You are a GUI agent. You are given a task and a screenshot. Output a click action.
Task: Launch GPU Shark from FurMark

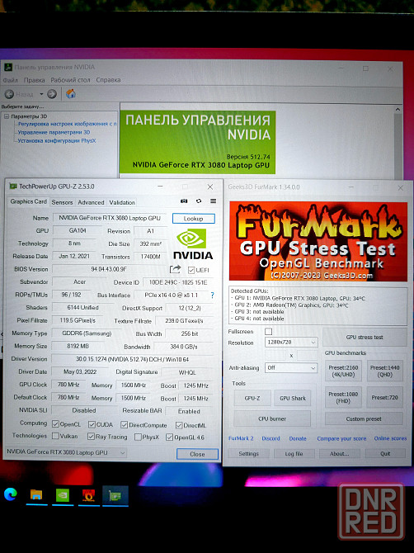tap(293, 398)
